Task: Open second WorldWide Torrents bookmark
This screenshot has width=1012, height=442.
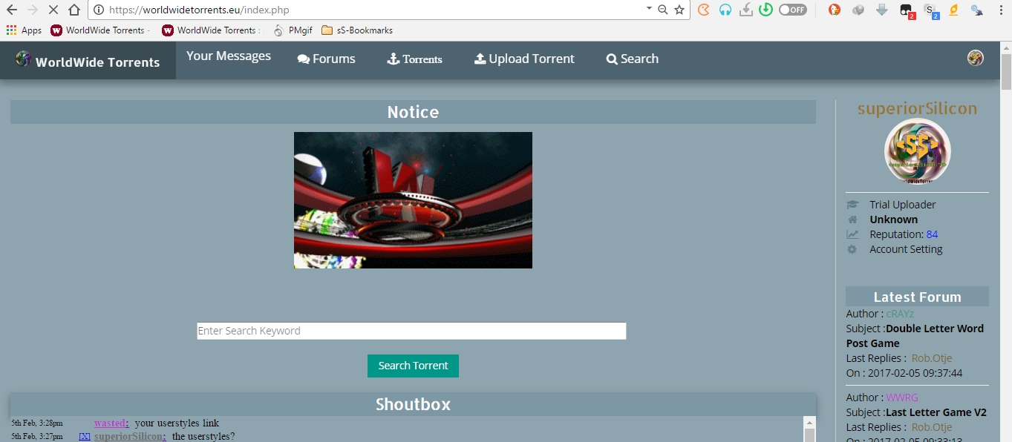Action: click(212, 30)
